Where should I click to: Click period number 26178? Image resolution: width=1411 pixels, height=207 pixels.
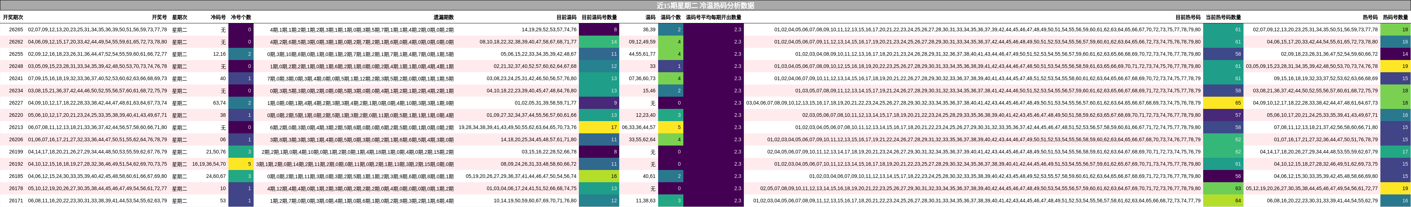coord(16,188)
